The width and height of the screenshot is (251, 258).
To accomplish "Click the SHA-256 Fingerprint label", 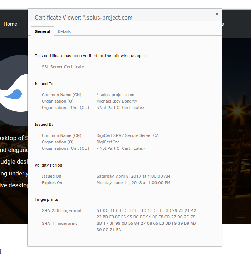I will [62, 210].
